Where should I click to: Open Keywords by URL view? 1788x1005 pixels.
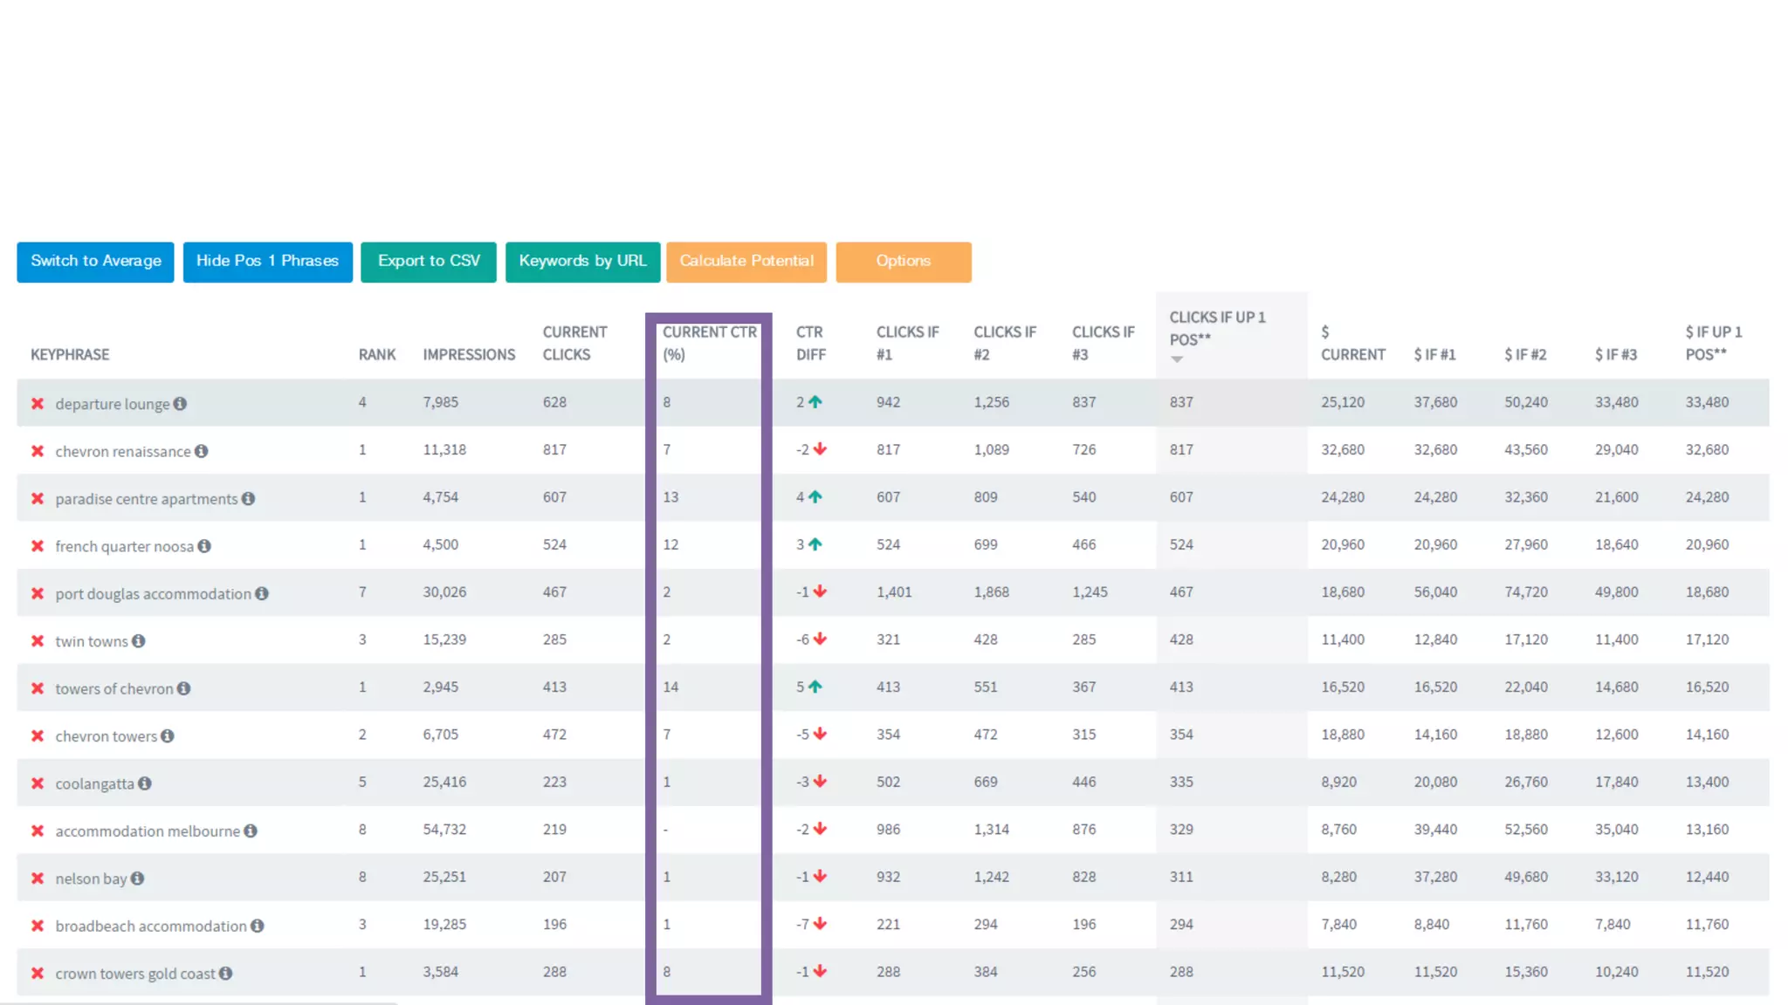coord(582,262)
